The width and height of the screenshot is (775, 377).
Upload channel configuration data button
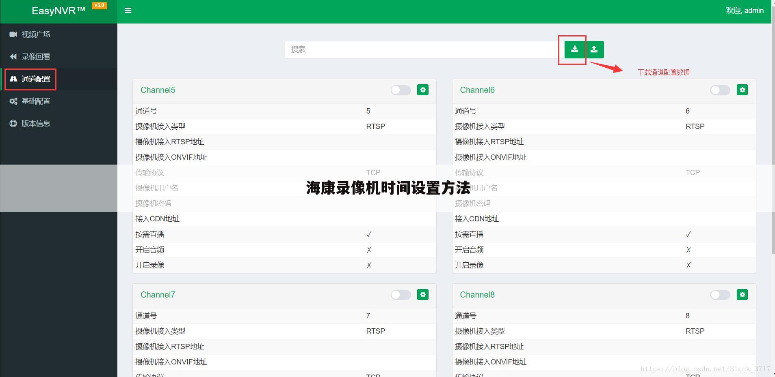pyautogui.click(x=594, y=49)
